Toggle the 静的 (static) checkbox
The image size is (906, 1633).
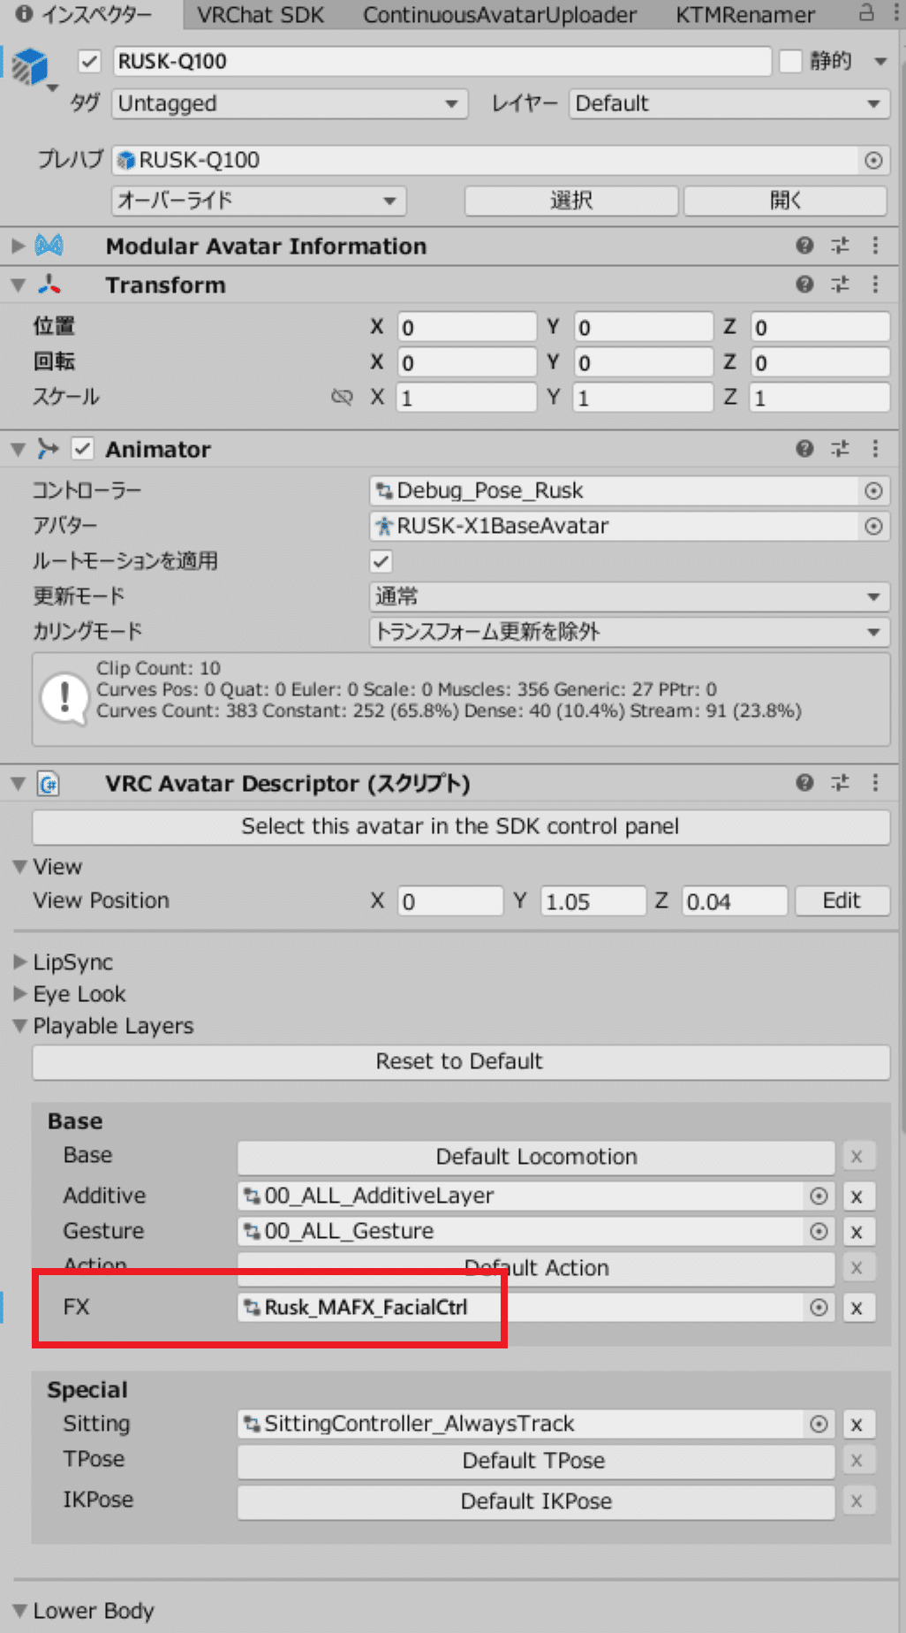[790, 61]
